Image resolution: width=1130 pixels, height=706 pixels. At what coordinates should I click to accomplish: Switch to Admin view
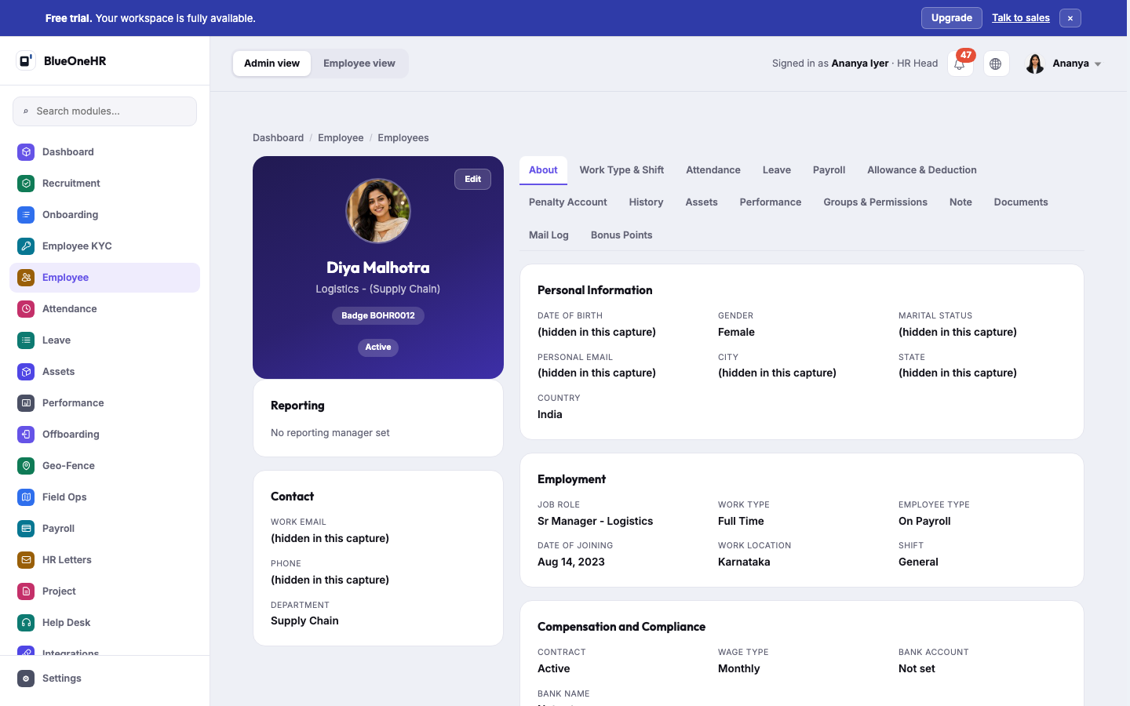[x=272, y=64]
